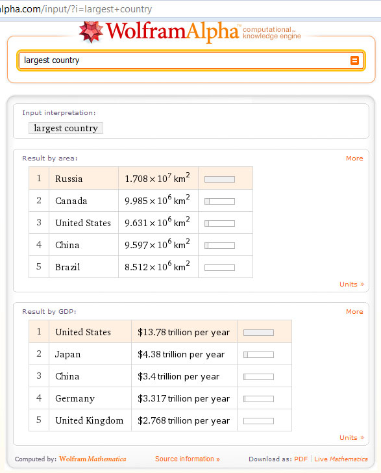Screen dimensions: 381x473
Task: Open Source information link
Action: point(187,459)
